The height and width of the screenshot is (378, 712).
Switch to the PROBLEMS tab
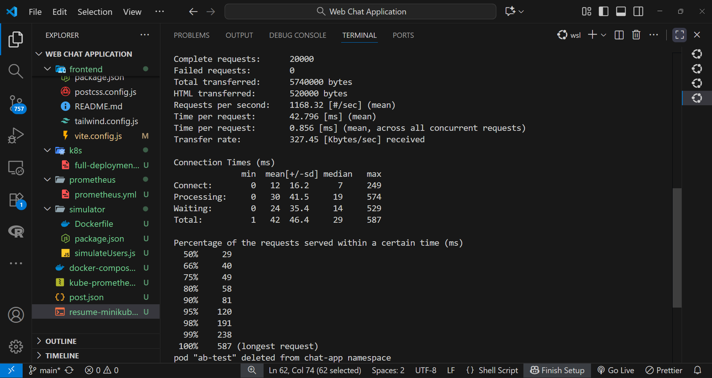click(x=192, y=35)
